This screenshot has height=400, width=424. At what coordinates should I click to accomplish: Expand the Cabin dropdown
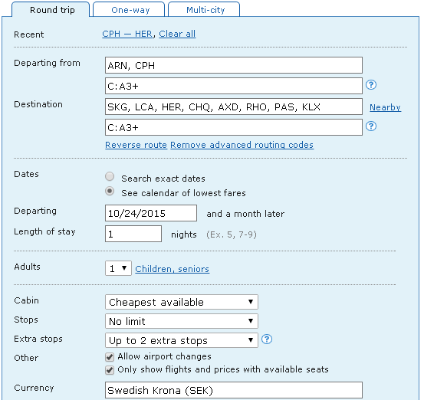(182, 302)
